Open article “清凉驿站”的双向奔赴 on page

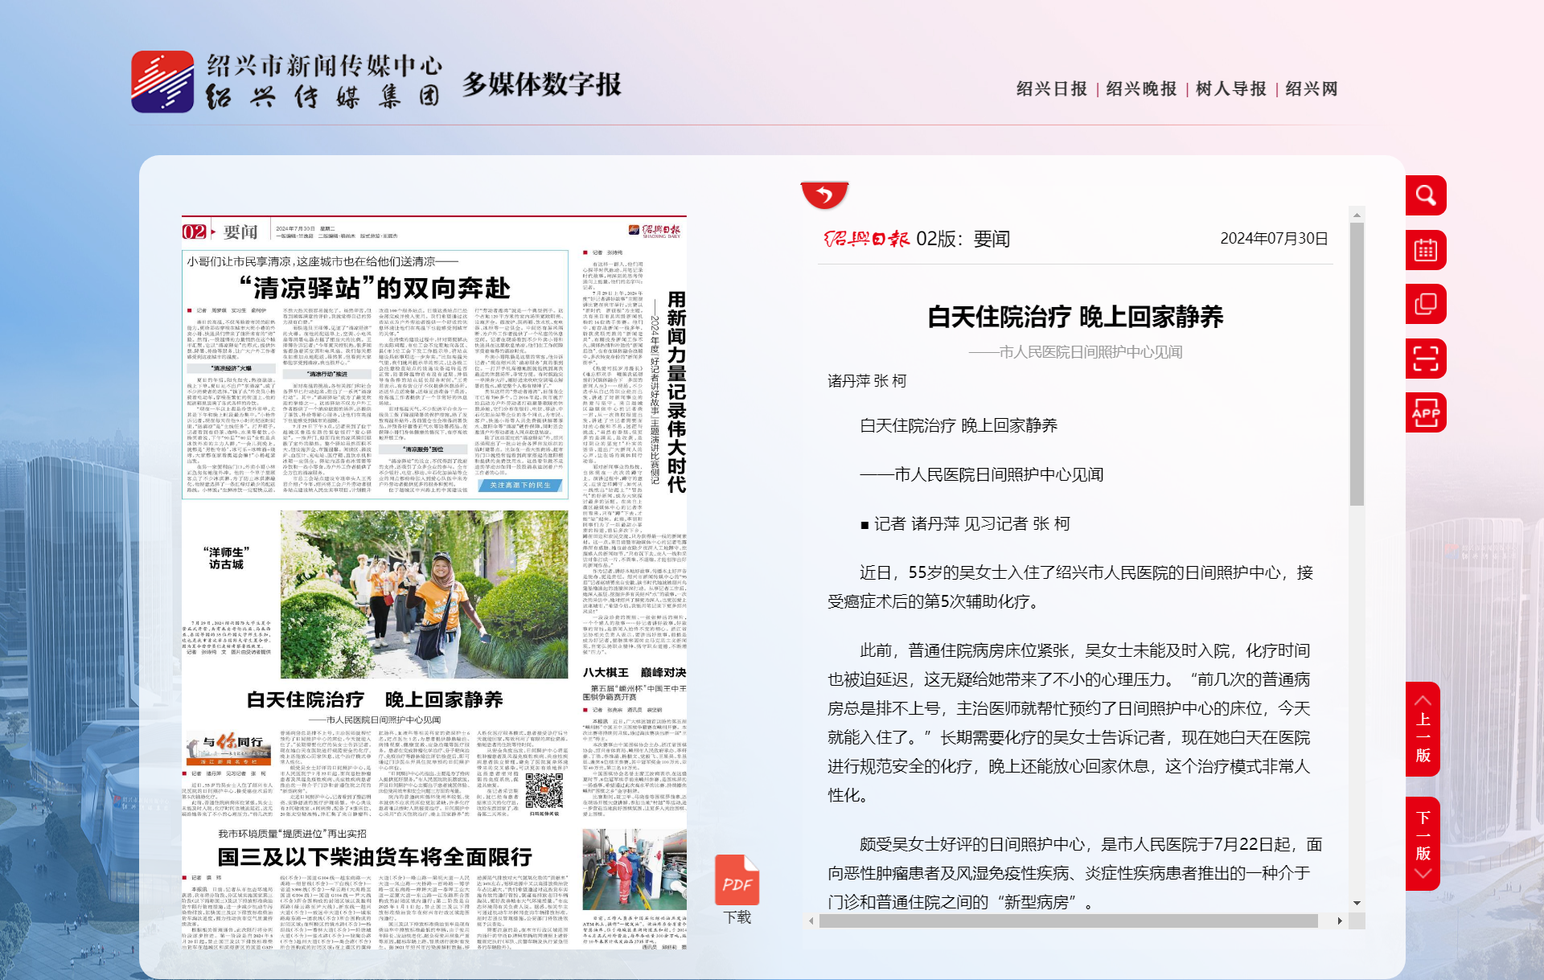[375, 288]
